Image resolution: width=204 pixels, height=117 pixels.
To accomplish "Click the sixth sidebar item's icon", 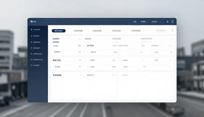I will pyautogui.click(x=31, y=60).
